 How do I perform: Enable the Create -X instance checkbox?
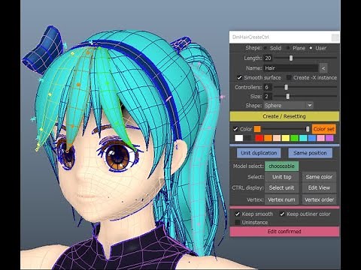289,77
